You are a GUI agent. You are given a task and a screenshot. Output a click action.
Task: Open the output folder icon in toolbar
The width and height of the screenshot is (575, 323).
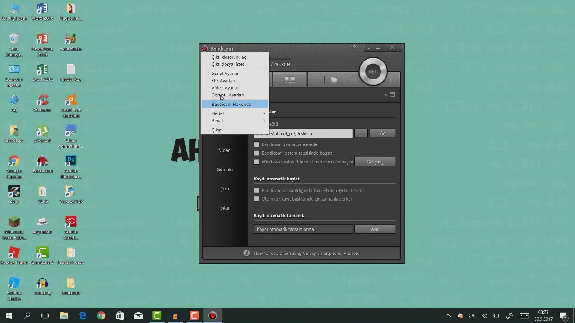point(334,80)
